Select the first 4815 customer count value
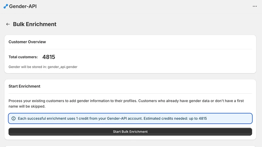Image resolution: width=262 pixels, height=147 pixels. tap(48, 57)
